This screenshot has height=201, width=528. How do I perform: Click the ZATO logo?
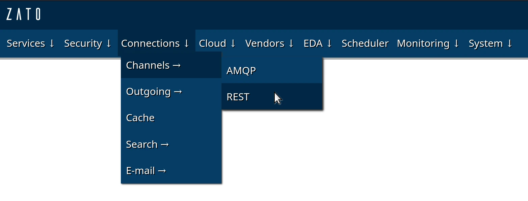[23, 14]
